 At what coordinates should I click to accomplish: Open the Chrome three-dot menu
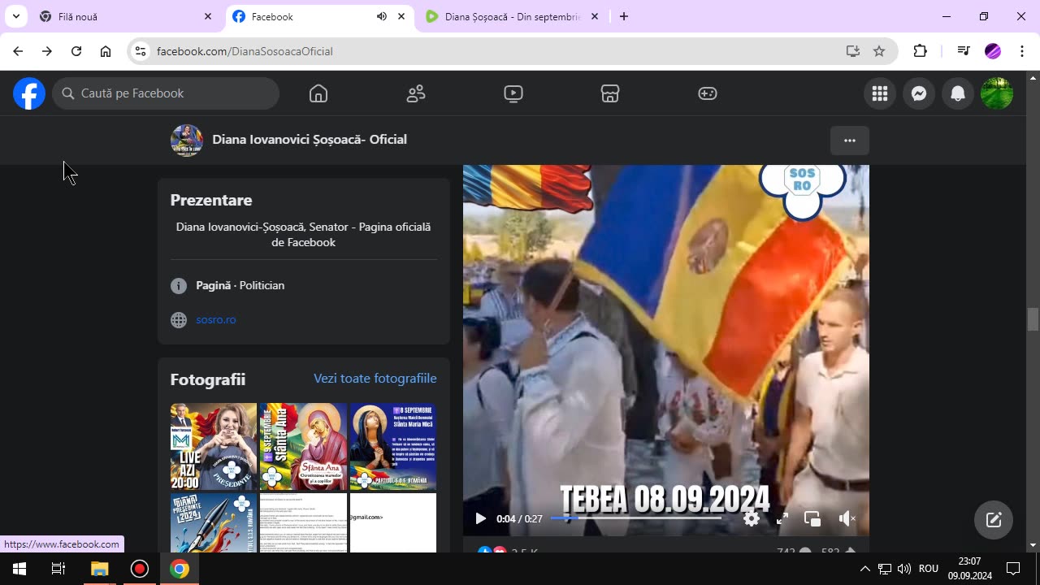point(1022,51)
